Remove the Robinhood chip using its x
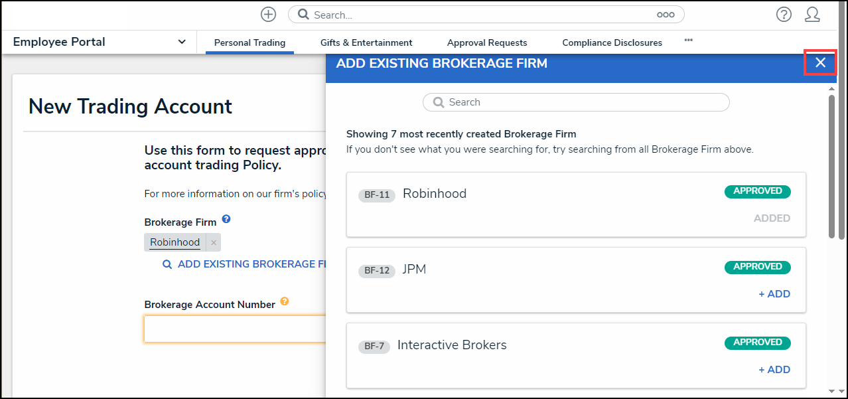 [214, 243]
